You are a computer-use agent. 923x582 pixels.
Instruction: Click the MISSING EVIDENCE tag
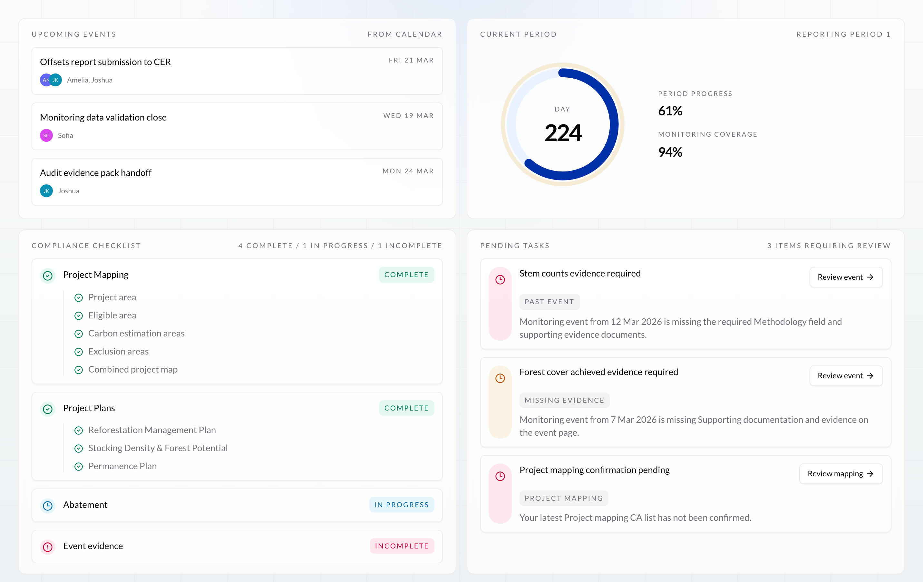point(565,400)
